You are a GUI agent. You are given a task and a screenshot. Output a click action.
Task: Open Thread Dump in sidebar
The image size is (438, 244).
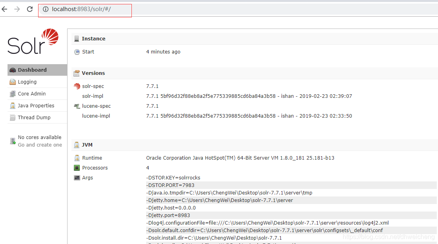(37, 118)
